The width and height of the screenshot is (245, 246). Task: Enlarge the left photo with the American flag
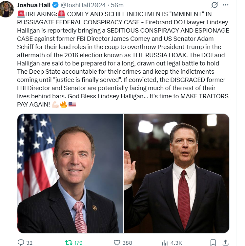tap(70, 173)
